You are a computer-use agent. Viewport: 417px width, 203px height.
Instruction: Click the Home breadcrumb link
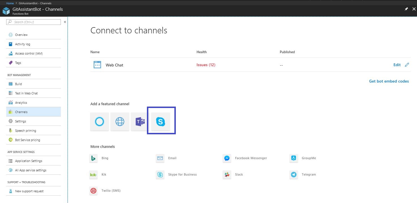10,3
